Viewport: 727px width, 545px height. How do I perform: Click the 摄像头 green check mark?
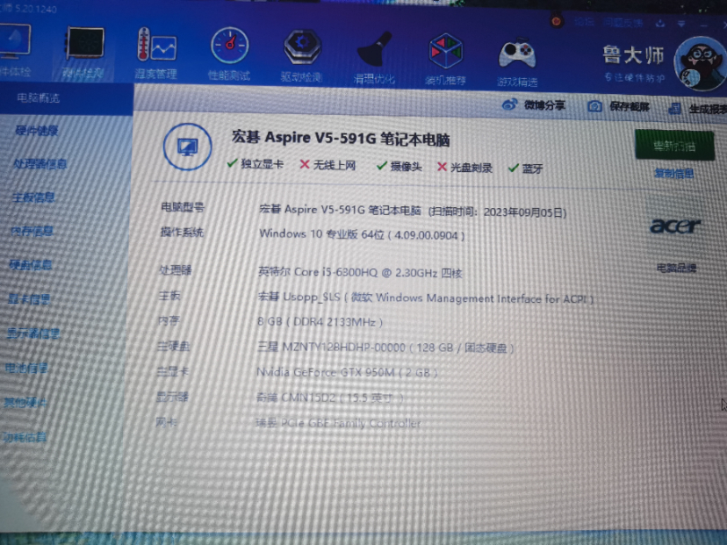tap(382, 166)
